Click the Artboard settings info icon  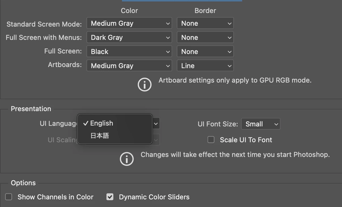[x=145, y=84]
